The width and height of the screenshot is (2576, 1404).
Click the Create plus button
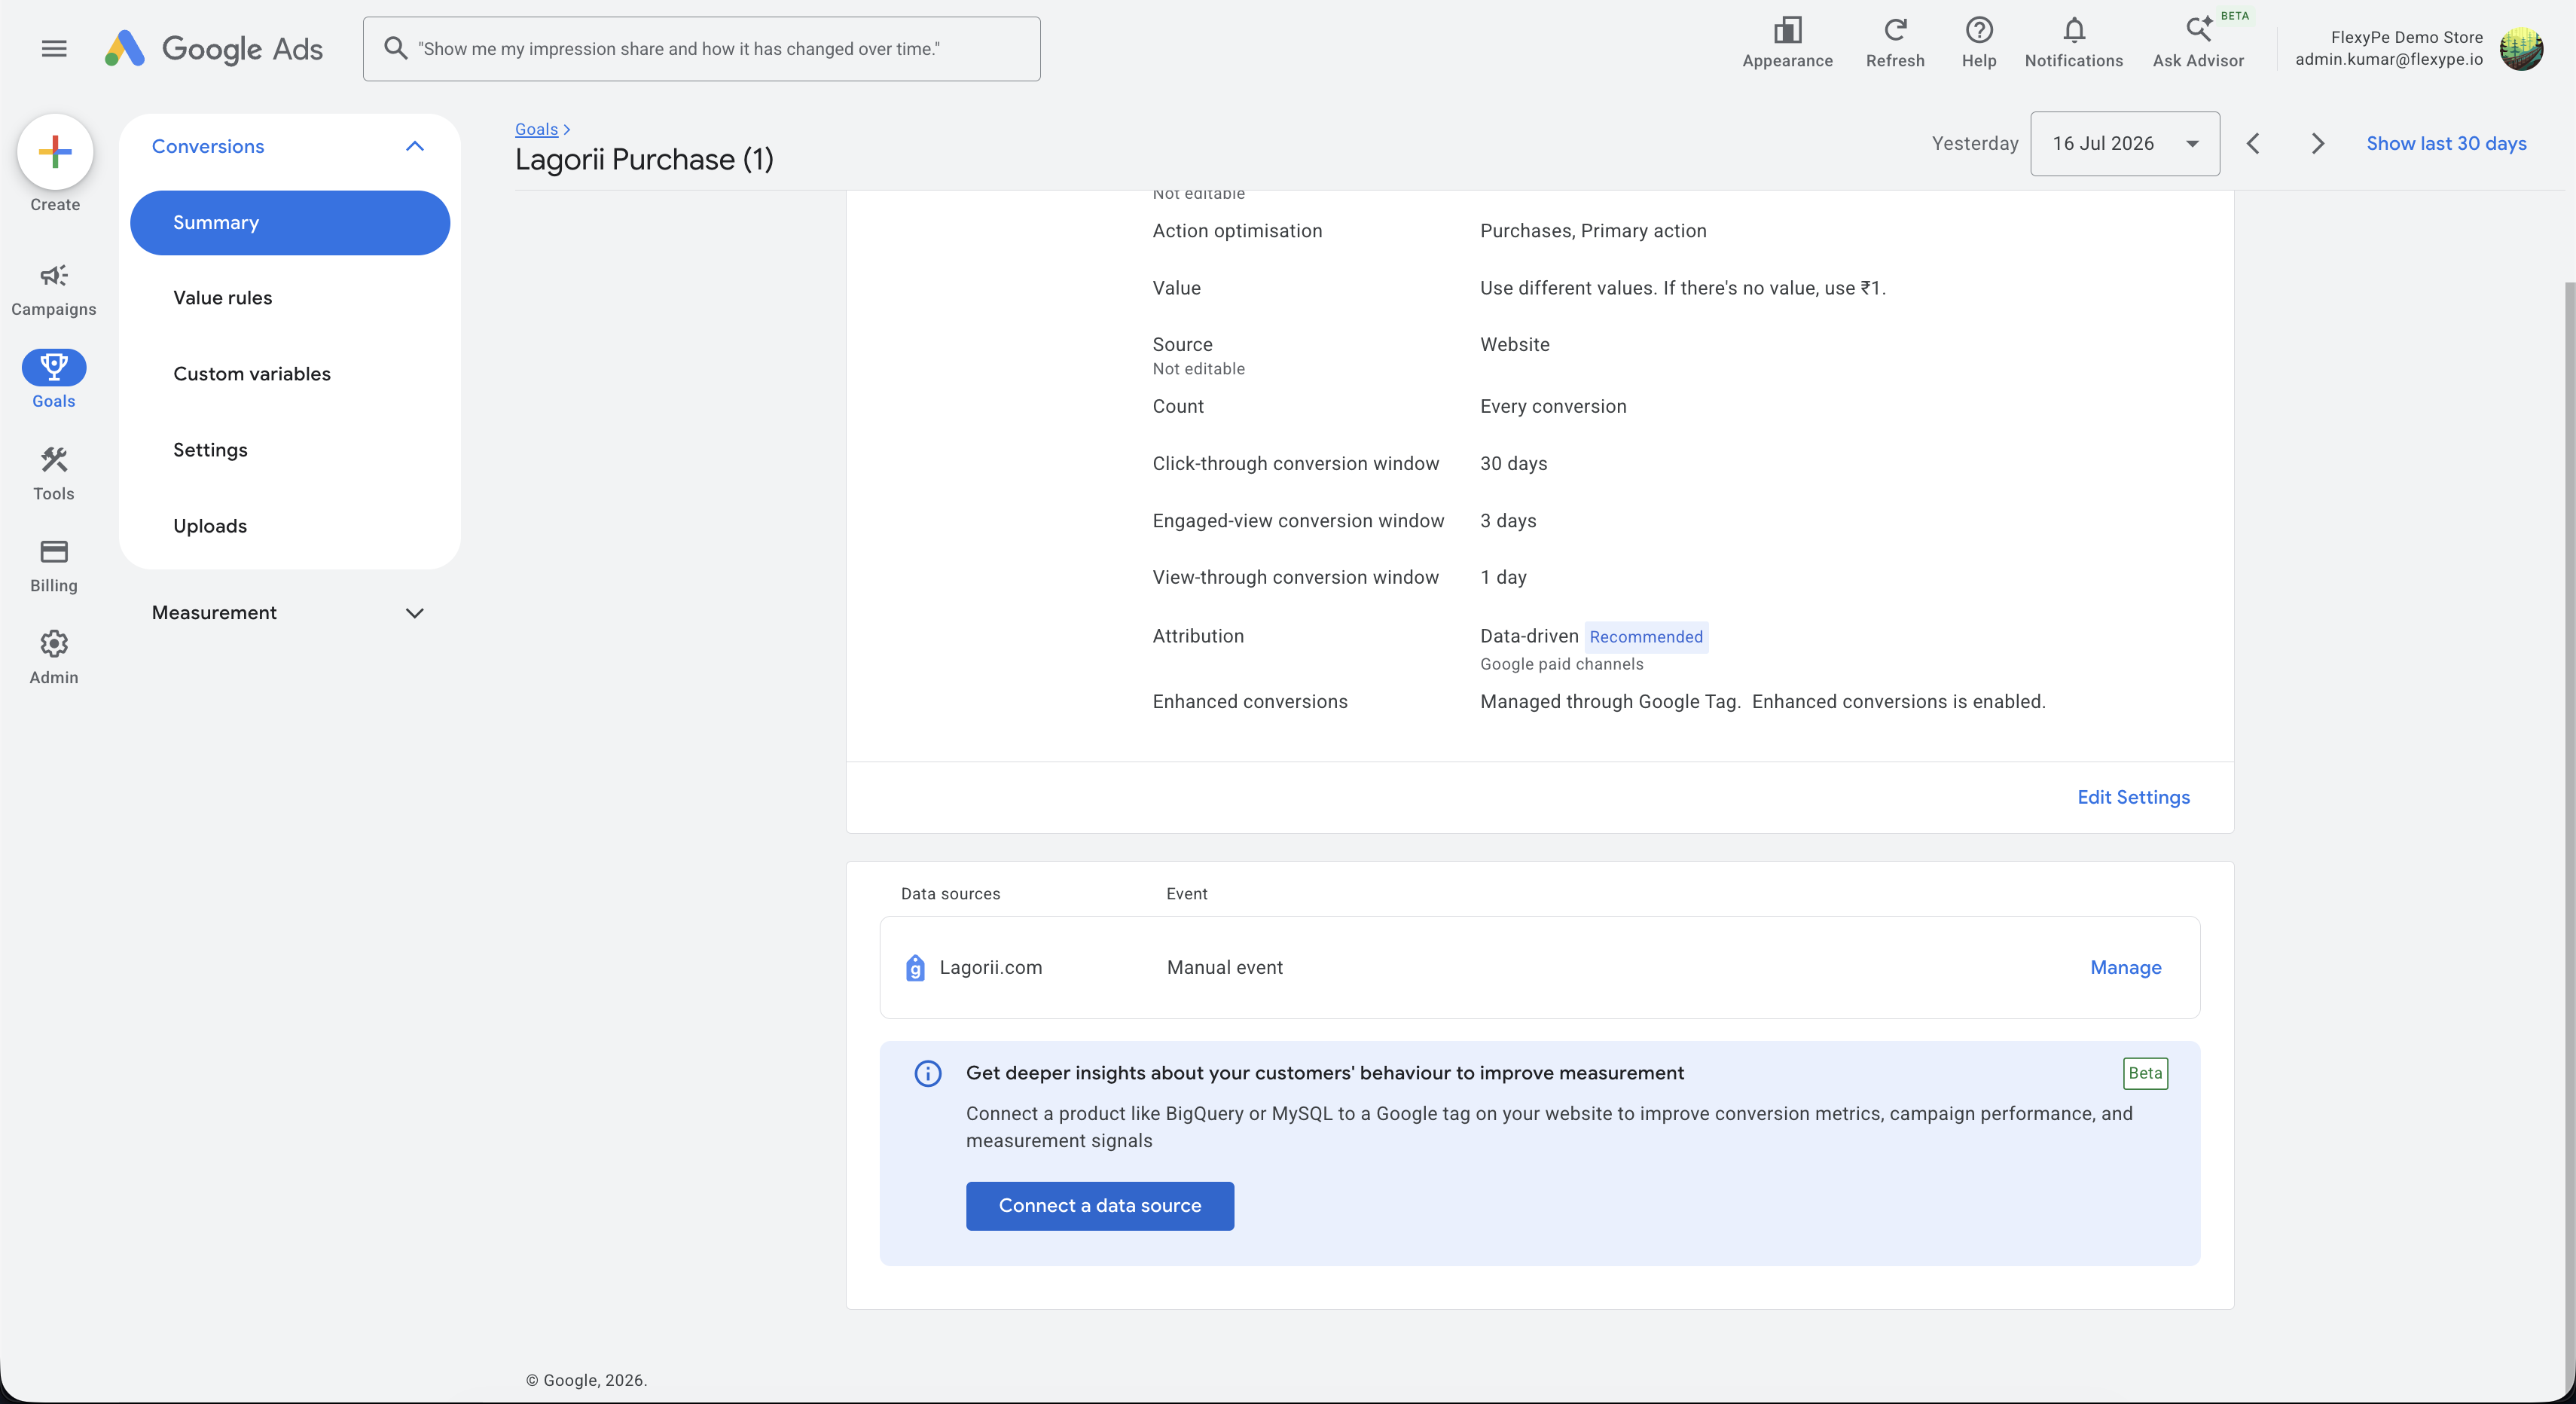point(55,152)
